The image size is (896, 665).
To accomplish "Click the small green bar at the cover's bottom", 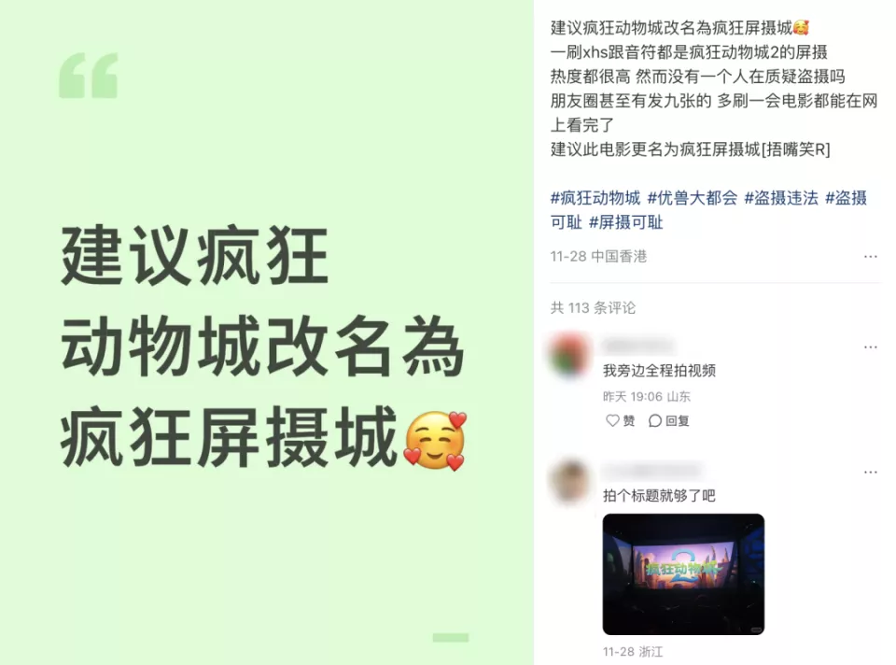I will (x=450, y=638).
